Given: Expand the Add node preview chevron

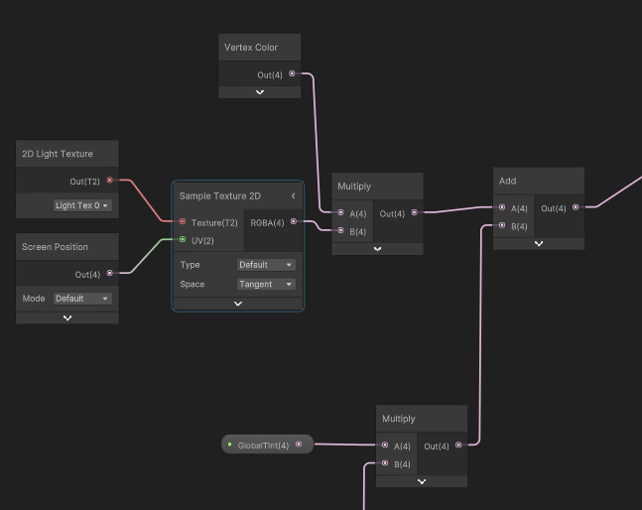Looking at the screenshot, I should (539, 243).
